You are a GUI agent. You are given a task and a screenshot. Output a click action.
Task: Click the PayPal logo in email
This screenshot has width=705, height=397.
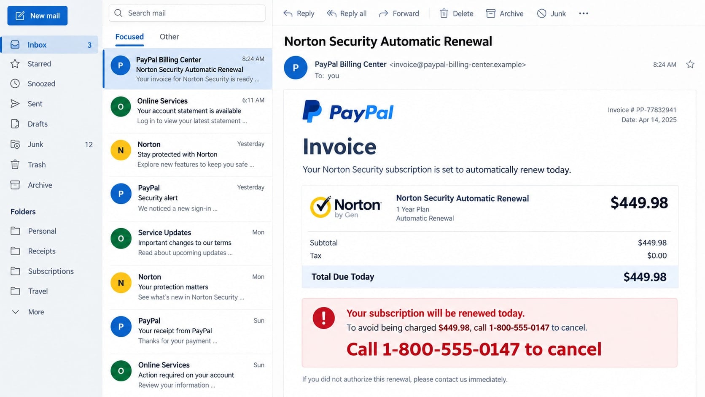[x=348, y=112]
